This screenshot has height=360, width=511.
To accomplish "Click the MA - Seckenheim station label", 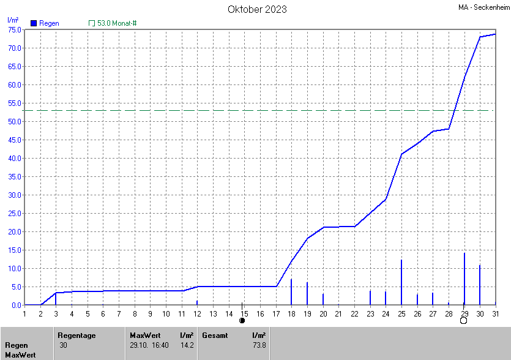I will coord(483,7).
